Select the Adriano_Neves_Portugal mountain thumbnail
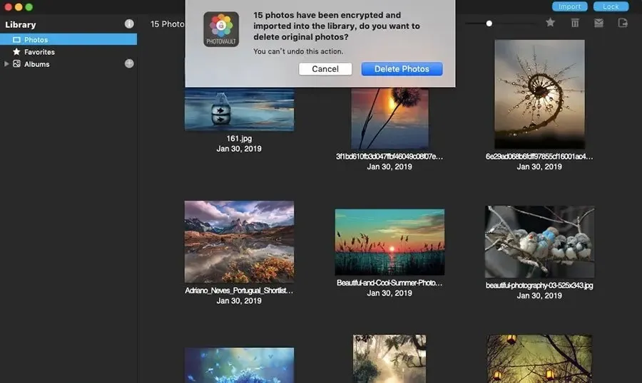 (239, 241)
